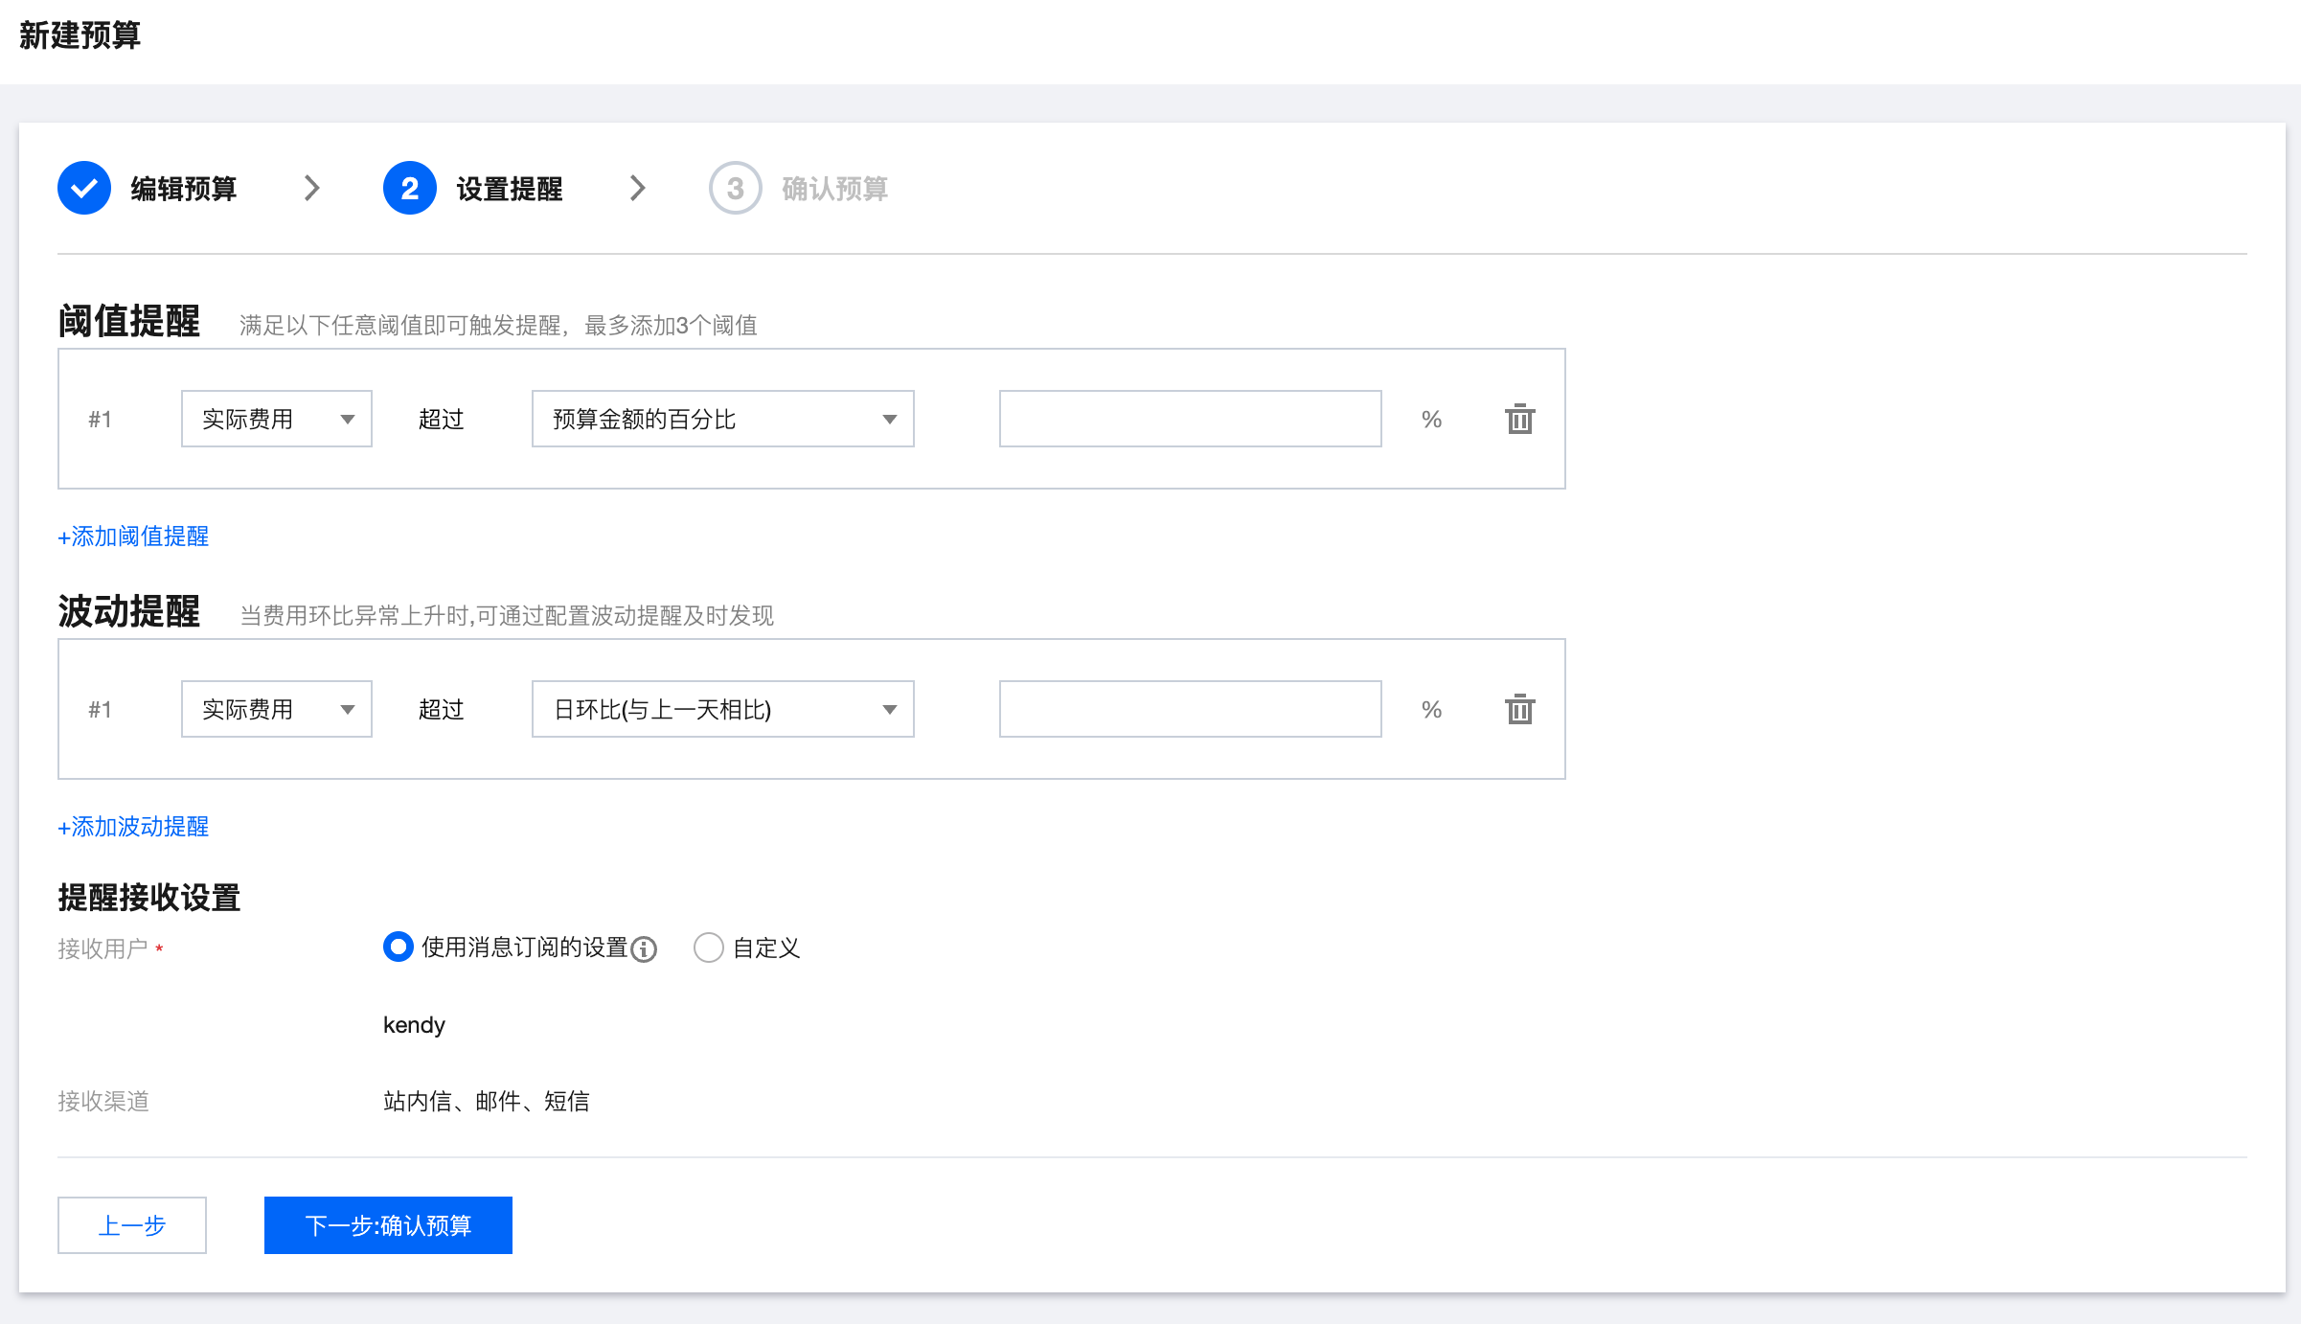
Task: Delete the threshold alert row #1
Action: tap(1519, 420)
